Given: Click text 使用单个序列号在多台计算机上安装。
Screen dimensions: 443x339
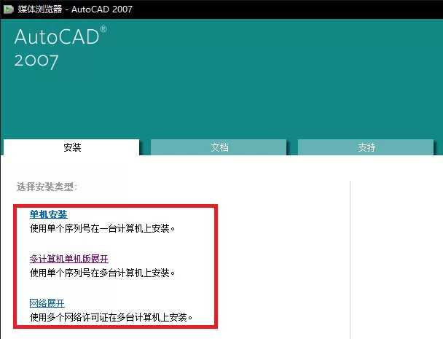Looking at the screenshot, I should point(102,273).
